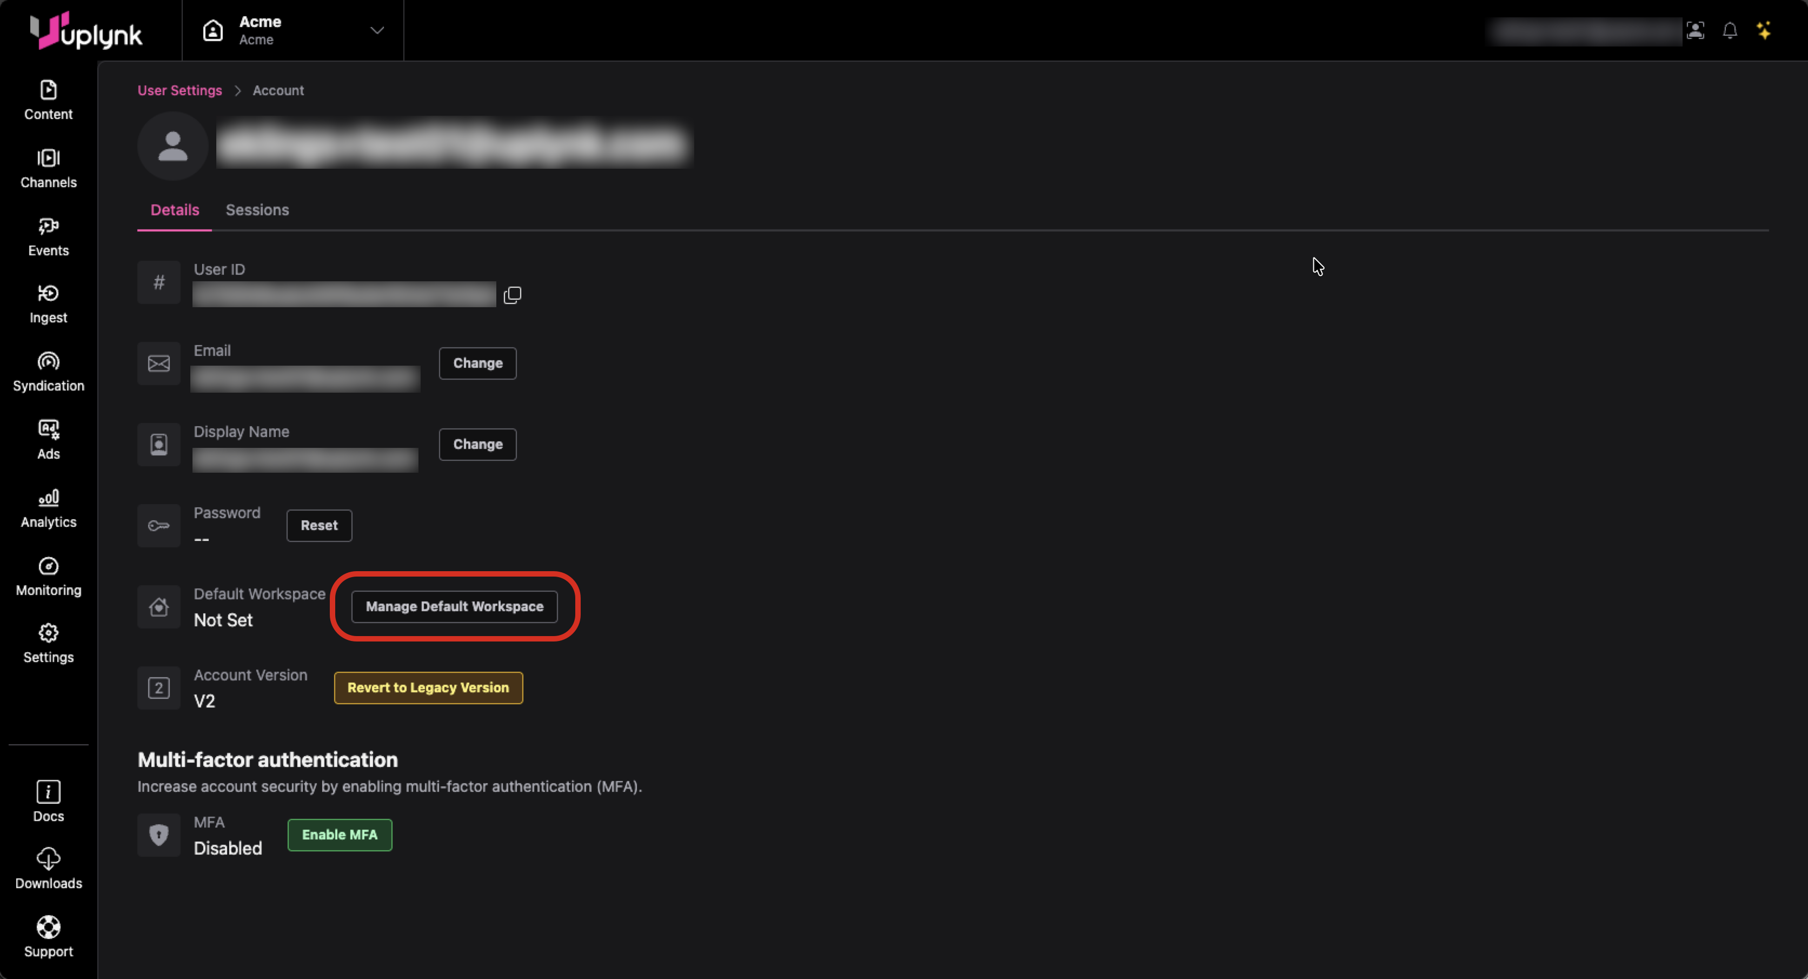Click Change next to Display Name
The image size is (1808, 979).
click(477, 444)
